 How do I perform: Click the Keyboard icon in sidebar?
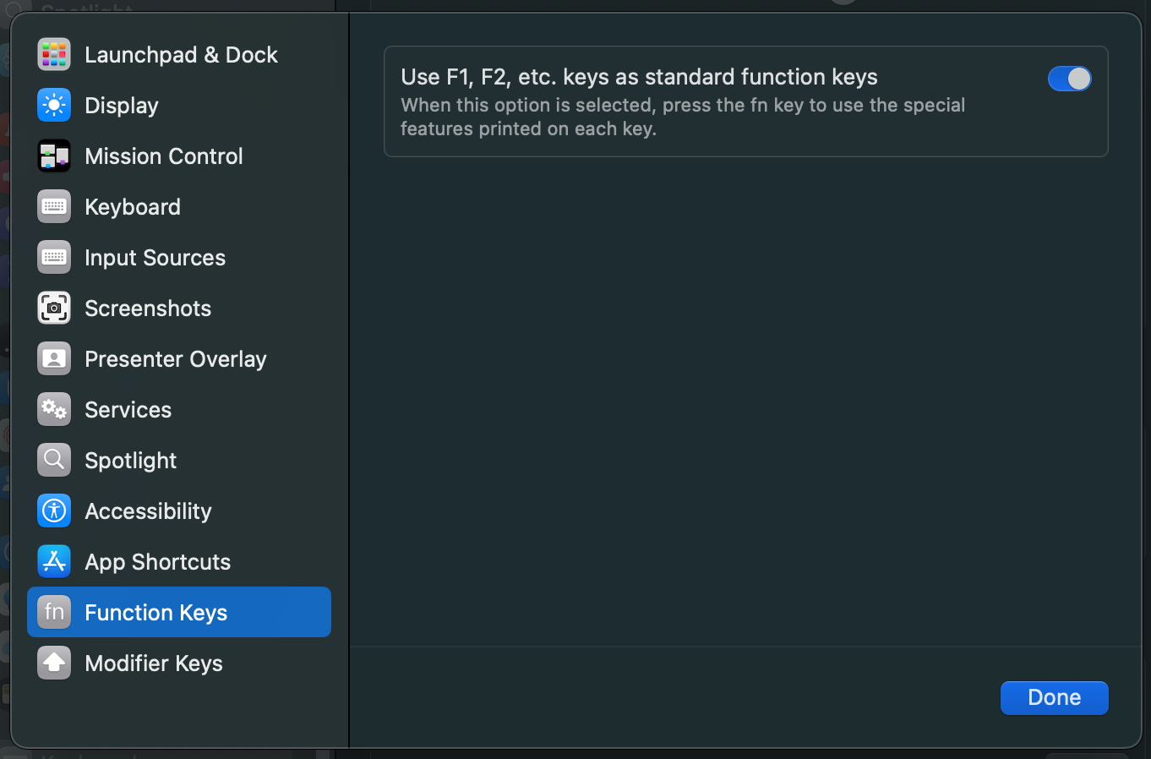coord(54,207)
